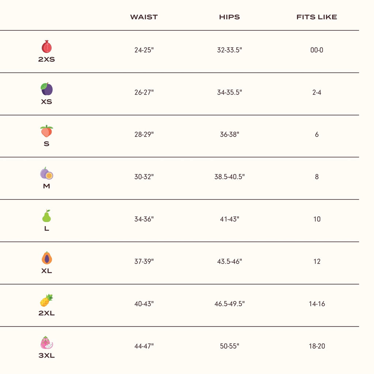This screenshot has width=374, height=374.
Task: Select the 2XS size label
Action: pos(46,59)
